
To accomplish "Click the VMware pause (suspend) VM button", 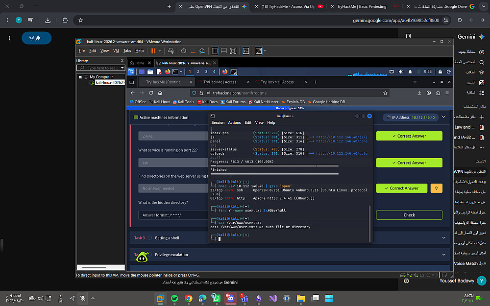I will coord(153,51).
